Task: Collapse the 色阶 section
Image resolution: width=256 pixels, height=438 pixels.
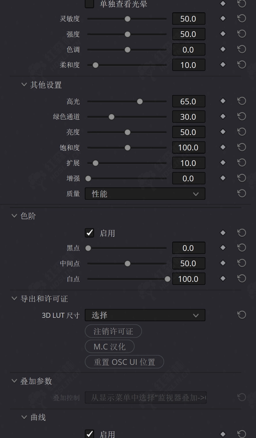Action: [14, 216]
